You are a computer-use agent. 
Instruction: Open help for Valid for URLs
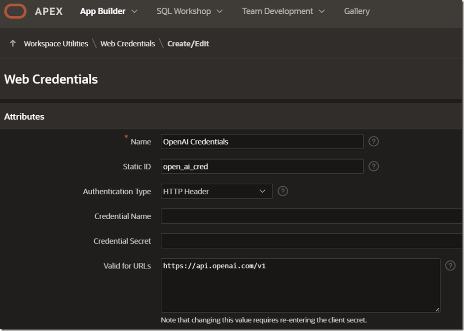450,265
